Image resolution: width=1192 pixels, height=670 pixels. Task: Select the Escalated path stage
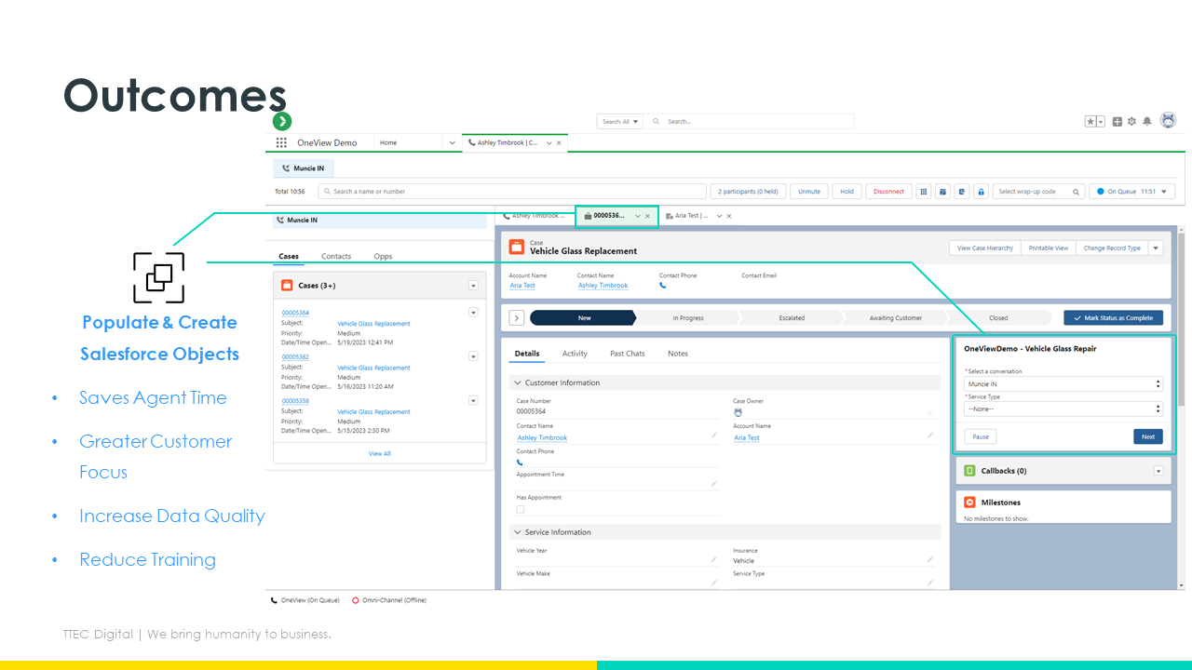[x=792, y=318]
